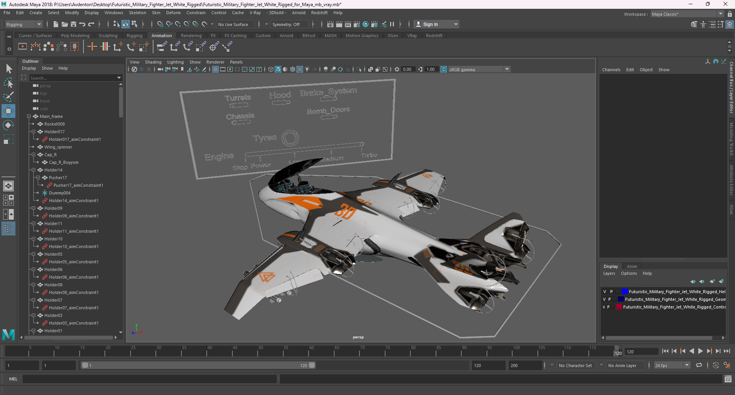Viewport: 735px width, 395px height.
Task: Open the Constrain menu
Action: (196, 13)
